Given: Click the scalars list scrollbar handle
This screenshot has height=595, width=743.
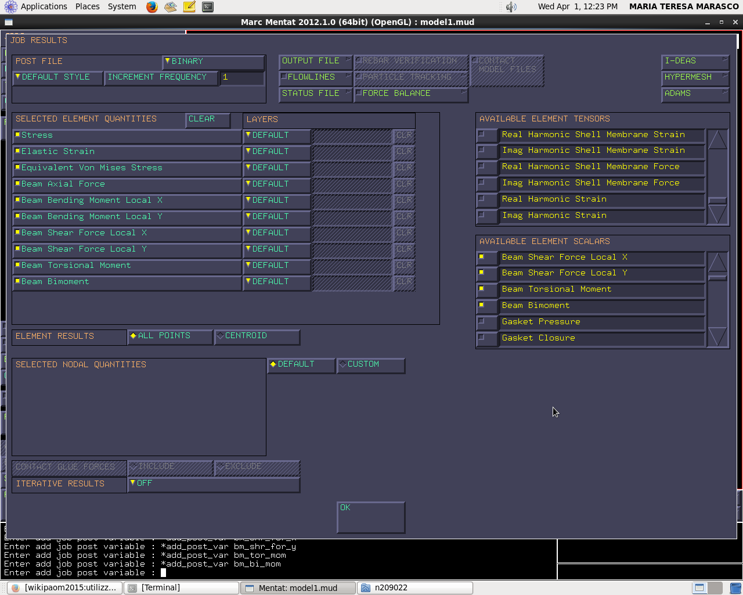Looking at the screenshot, I should pos(717,278).
